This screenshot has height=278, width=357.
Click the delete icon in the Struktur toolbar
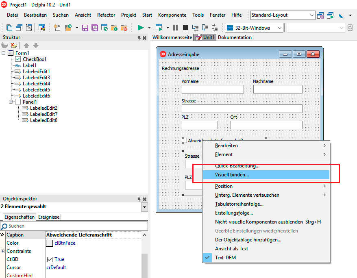(14, 46)
